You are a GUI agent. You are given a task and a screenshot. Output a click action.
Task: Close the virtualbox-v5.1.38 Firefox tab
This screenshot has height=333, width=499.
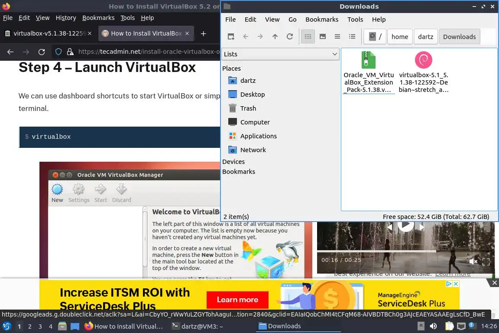90,33
